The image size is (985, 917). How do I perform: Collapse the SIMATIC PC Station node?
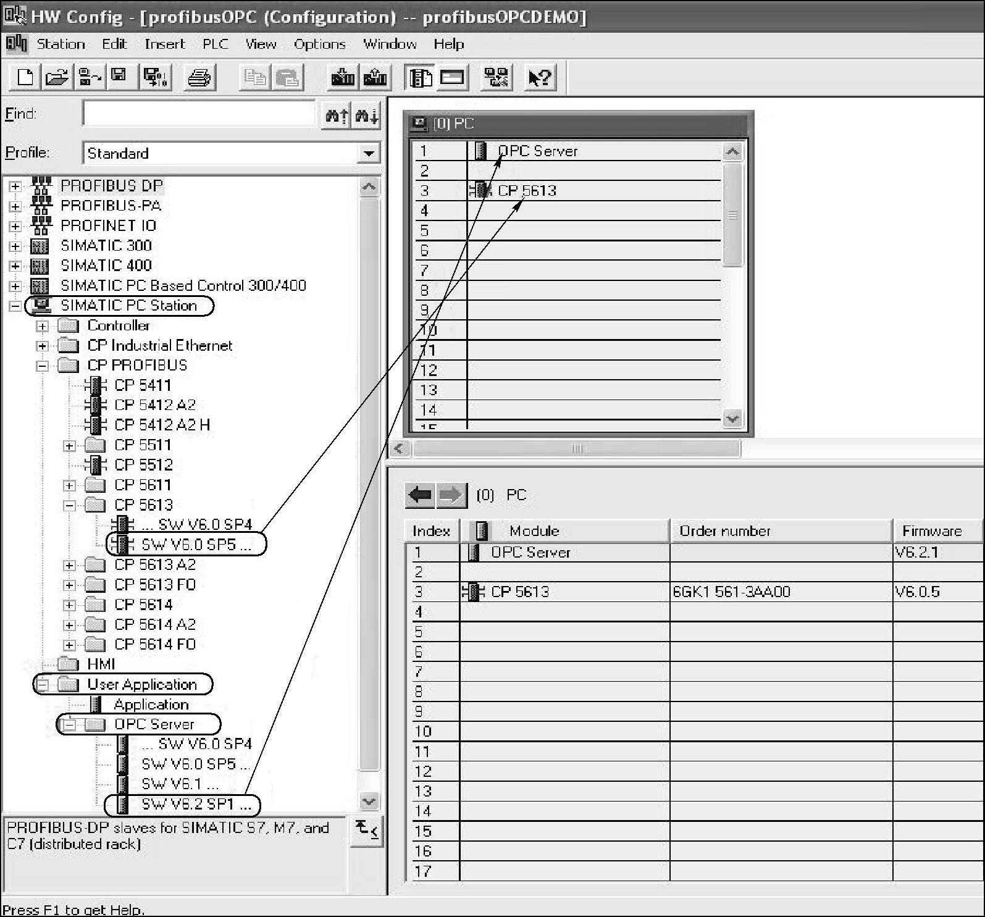point(15,306)
